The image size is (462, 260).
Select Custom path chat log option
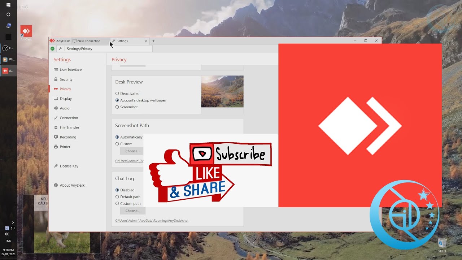pyautogui.click(x=128, y=204)
